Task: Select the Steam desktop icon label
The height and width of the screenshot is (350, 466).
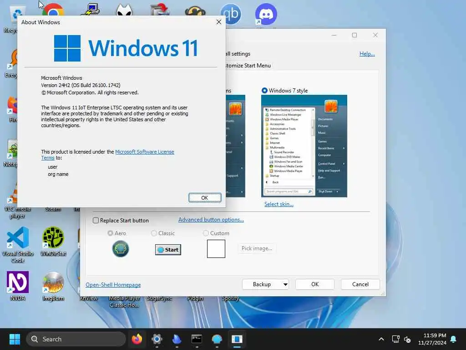Action: 53,209
